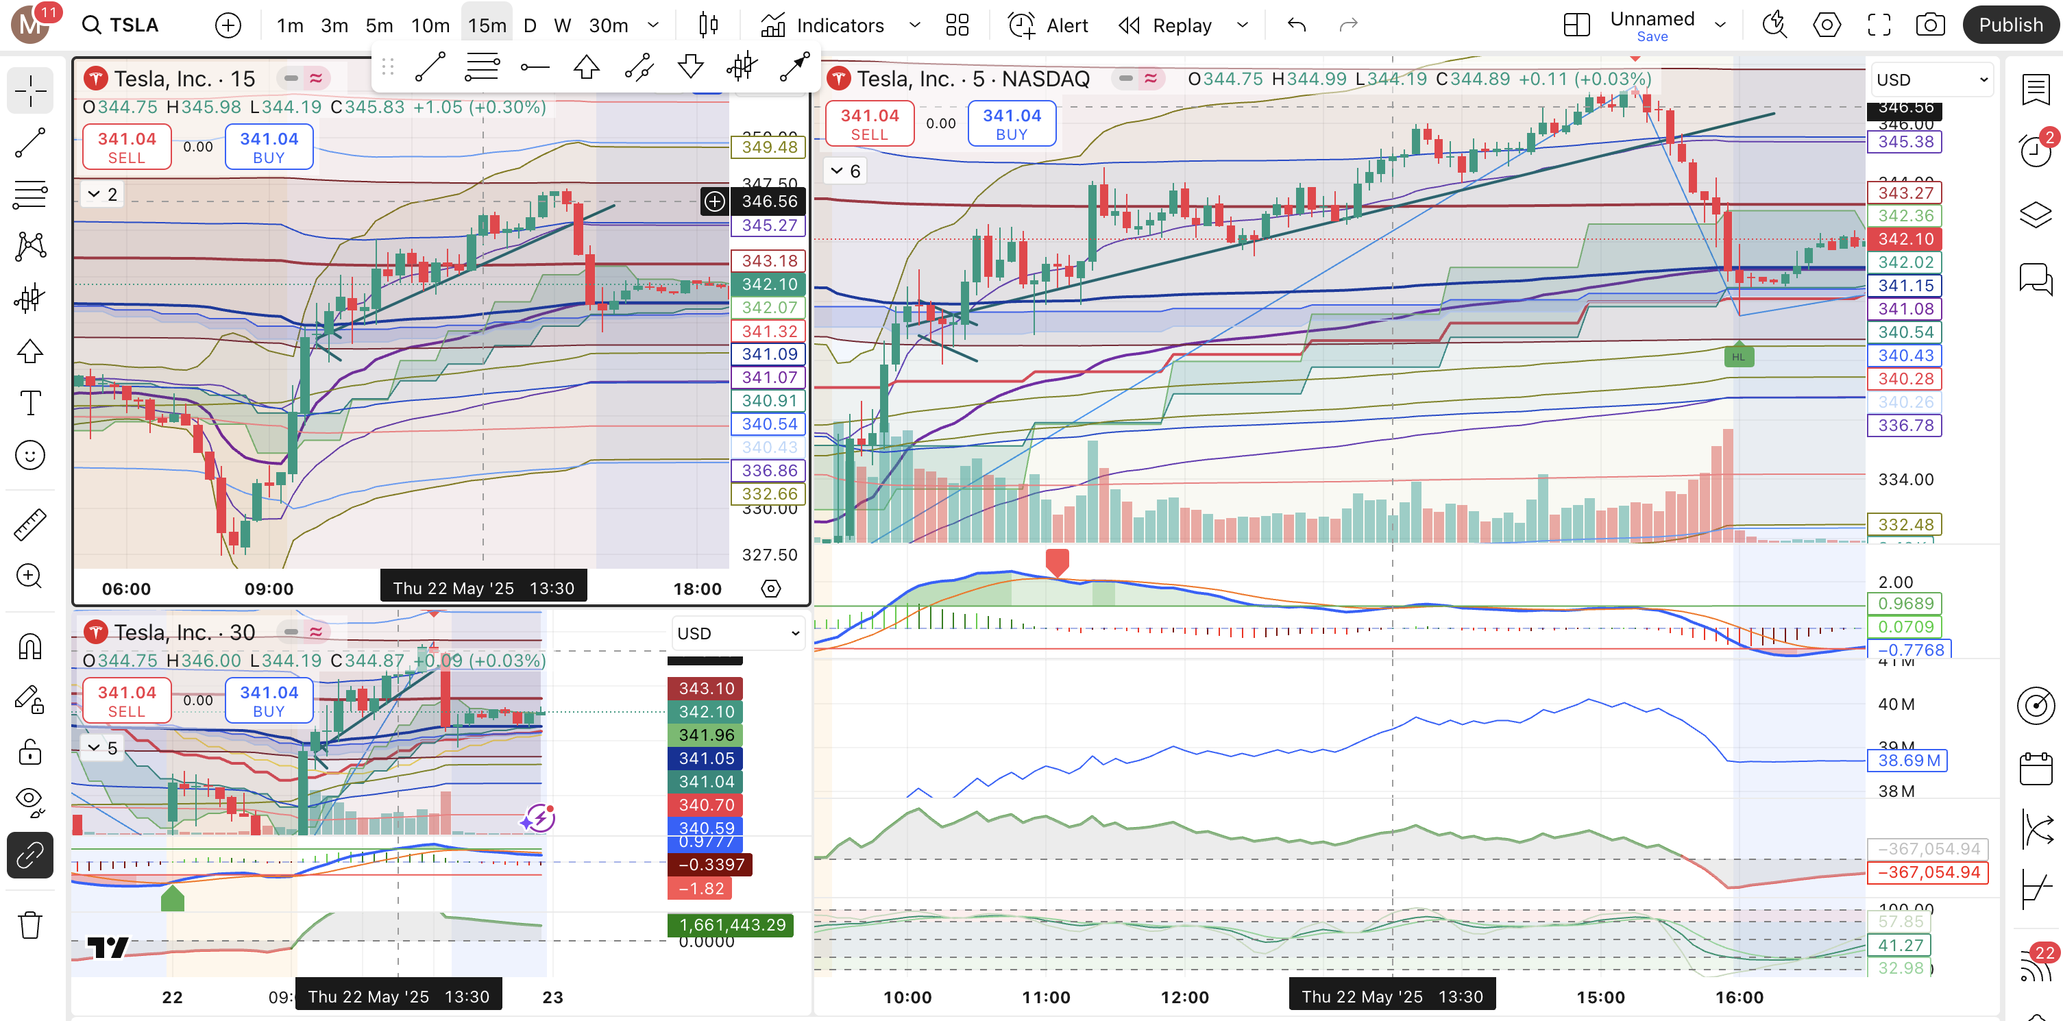Viewport: 2063px width, 1021px height.
Task: Create an Alert
Action: pyautogui.click(x=1049, y=25)
